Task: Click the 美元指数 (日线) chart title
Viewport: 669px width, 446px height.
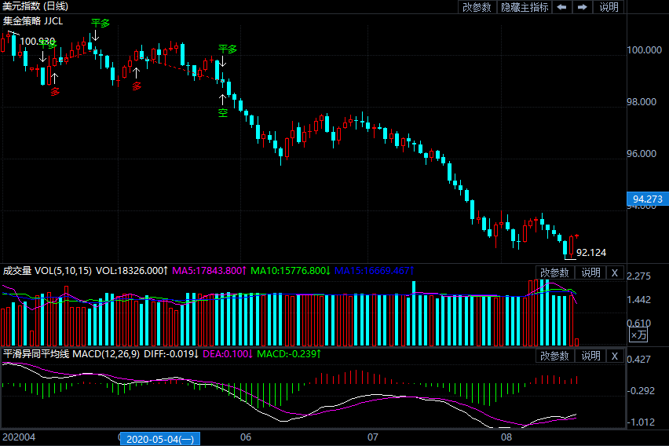Action: (x=35, y=6)
